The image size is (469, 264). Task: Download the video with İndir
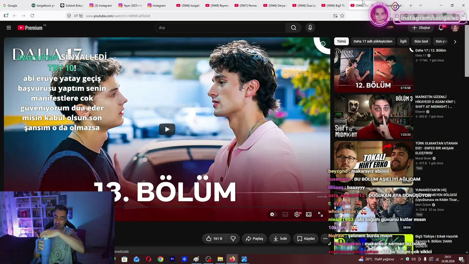click(280, 239)
